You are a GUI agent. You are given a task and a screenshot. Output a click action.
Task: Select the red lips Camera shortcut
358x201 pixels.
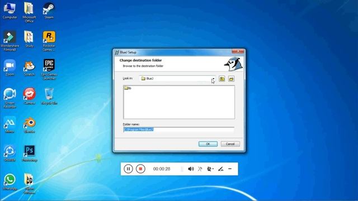tap(29, 96)
